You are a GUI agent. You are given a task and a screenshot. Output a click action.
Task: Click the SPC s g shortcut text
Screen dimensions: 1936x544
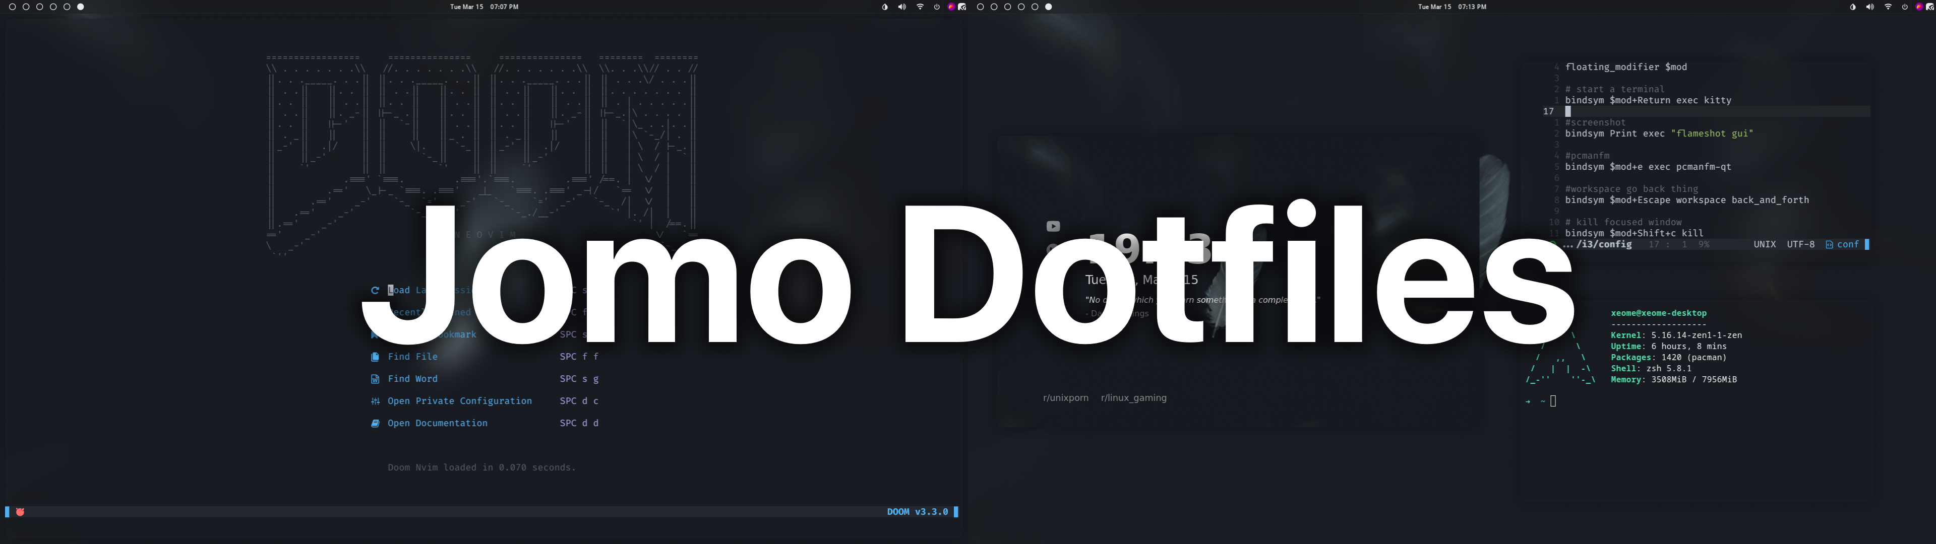click(x=579, y=379)
